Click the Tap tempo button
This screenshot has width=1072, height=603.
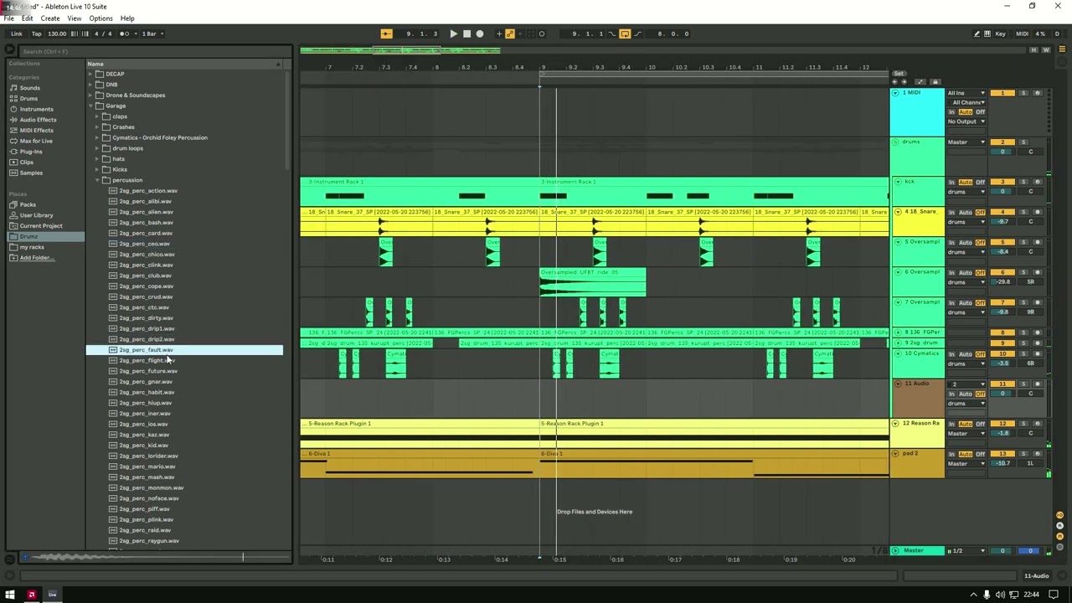pos(36,33)
